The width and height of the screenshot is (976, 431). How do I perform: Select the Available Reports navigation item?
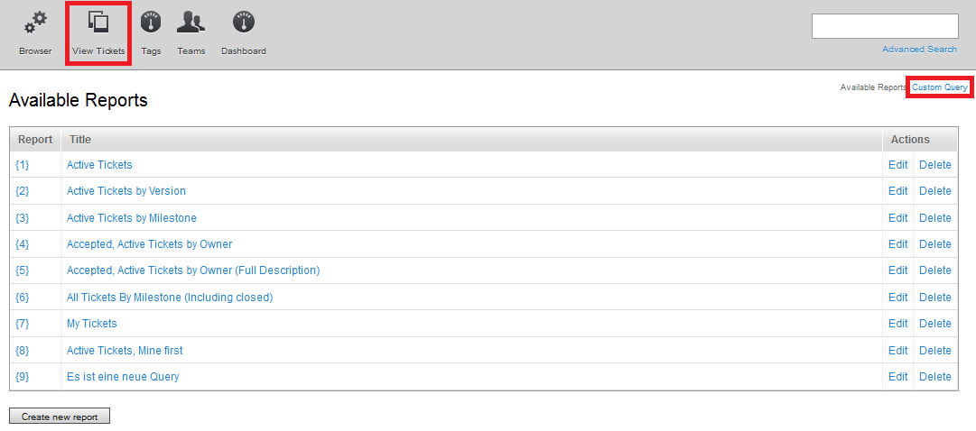click(872, 87)
